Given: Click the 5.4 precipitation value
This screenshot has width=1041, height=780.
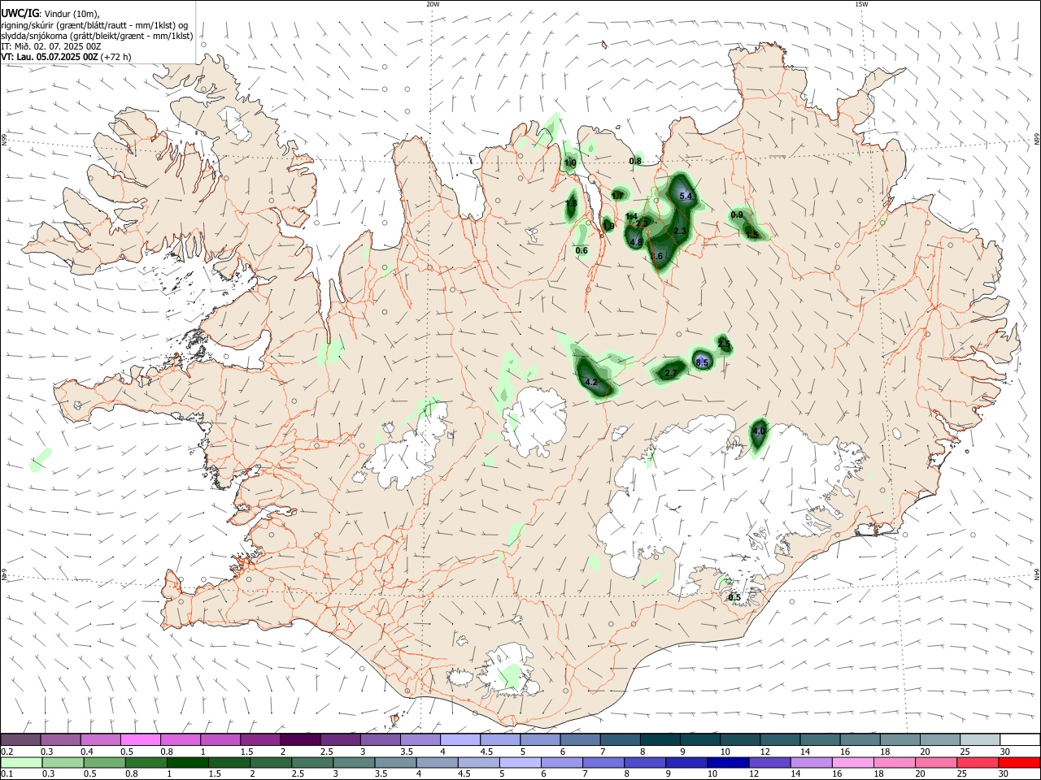Looking at the screenshot, I should [685, 196].
